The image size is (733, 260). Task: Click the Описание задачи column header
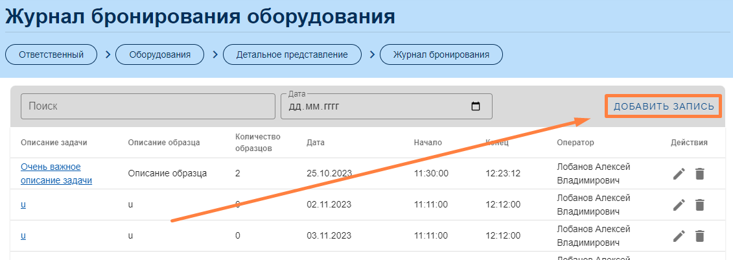pos(54,143)
